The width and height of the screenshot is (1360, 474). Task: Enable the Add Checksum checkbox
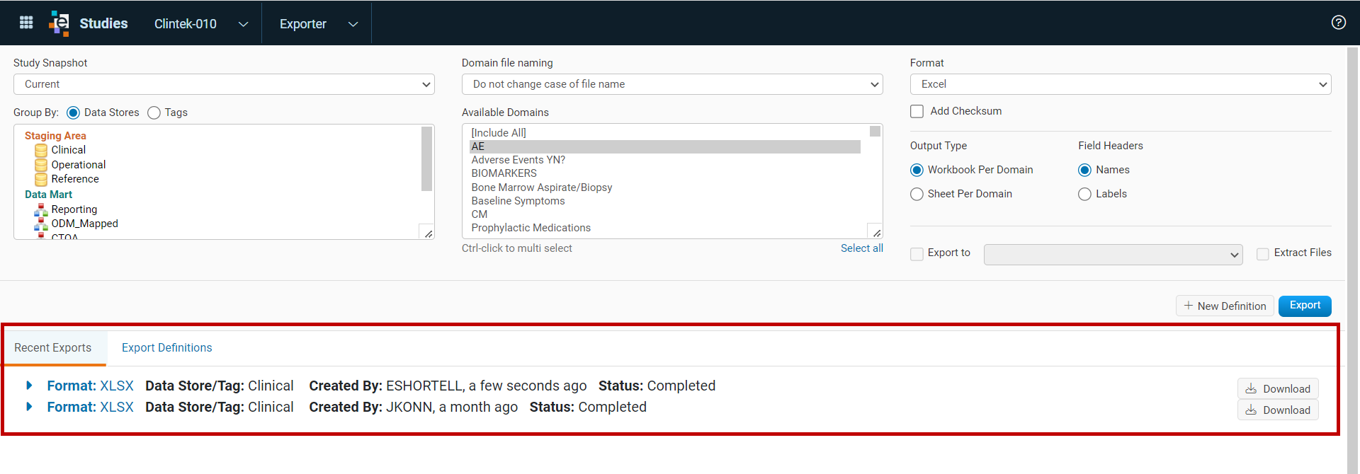click(917, 111)
